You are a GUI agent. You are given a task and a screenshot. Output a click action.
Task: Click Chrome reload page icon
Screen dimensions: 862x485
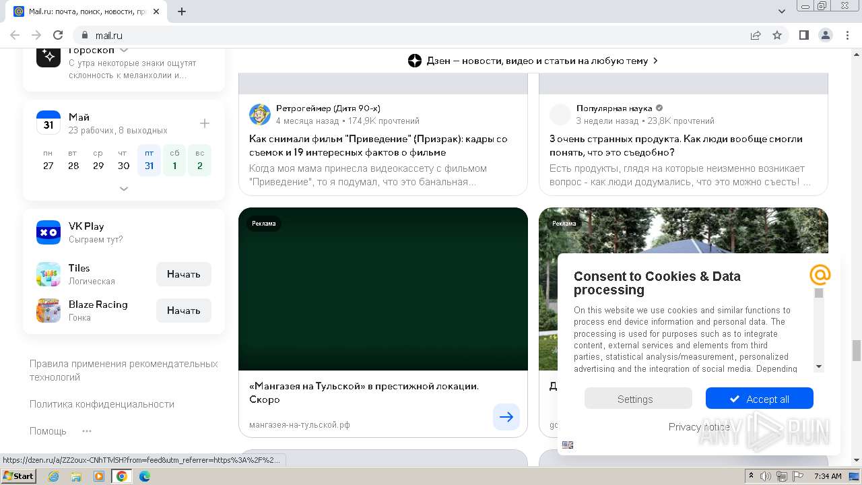[58, 35]
